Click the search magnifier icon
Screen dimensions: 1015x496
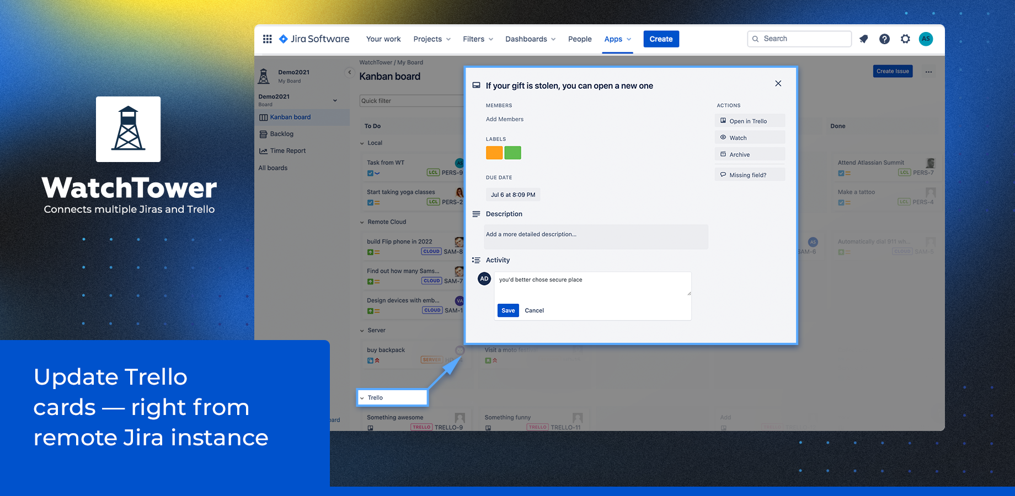(756, 39)
